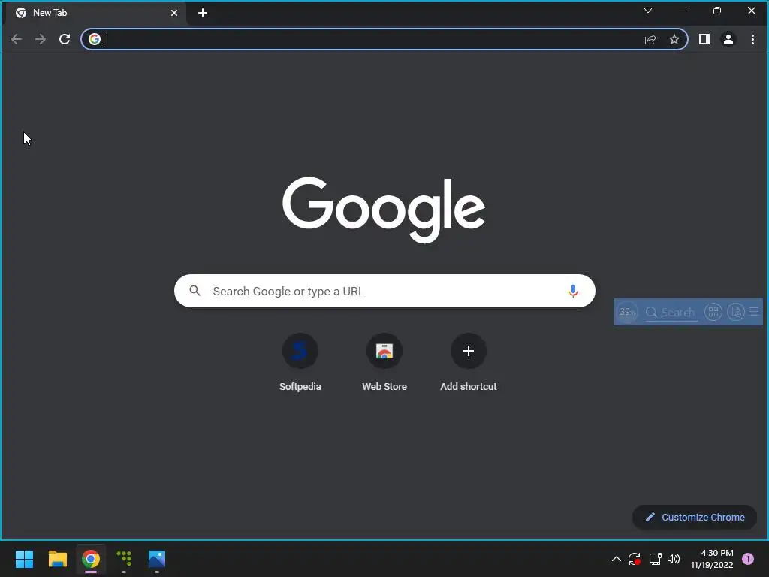Reload the current page
769x577 pixels.
coord(65,39)
